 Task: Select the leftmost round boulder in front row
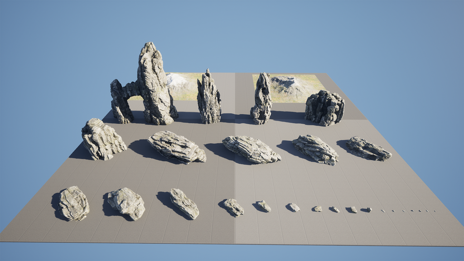(73, 203)
